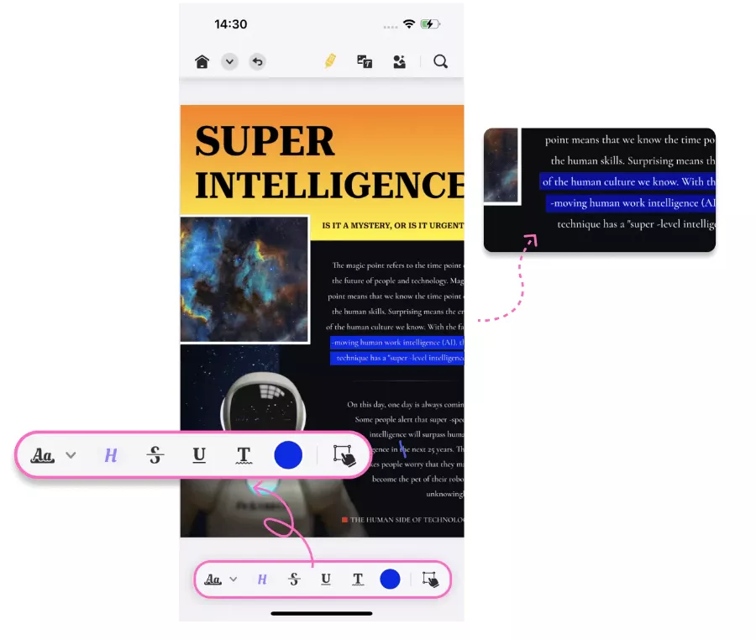
Task: Click the Home icon
Action: tap(202, 61)
